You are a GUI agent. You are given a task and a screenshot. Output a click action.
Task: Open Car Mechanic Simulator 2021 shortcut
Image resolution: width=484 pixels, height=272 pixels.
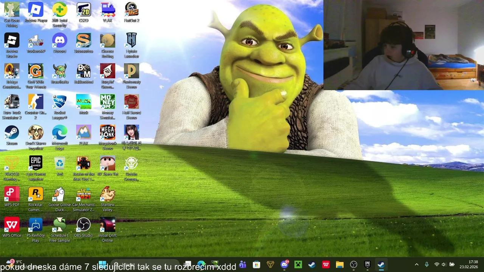[x=84, y=199]
